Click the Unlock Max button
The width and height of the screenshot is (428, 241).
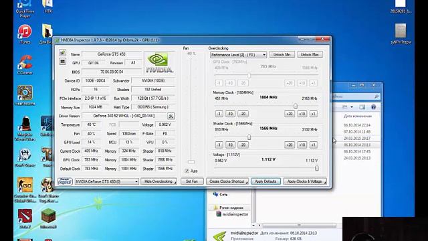[x=310, y=55]
